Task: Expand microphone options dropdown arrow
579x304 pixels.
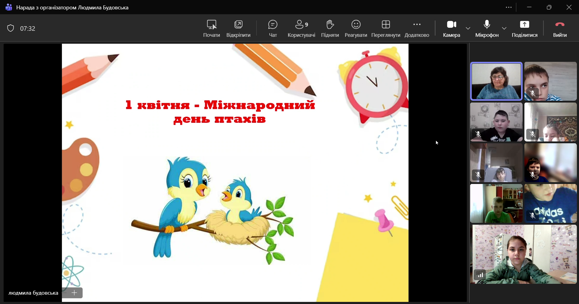Action: [x=504, y=28]
